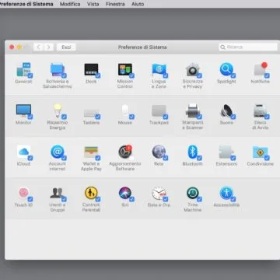Open Aggiornamento Software gear icon
The width and height of the screenshot is (280, 280).
coord(125,152)
